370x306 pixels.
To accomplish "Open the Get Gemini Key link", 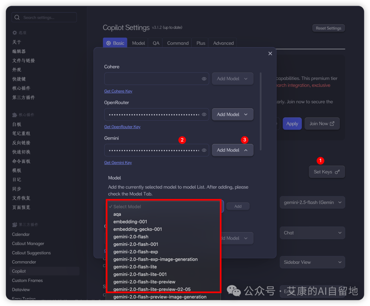I will 118,162.
